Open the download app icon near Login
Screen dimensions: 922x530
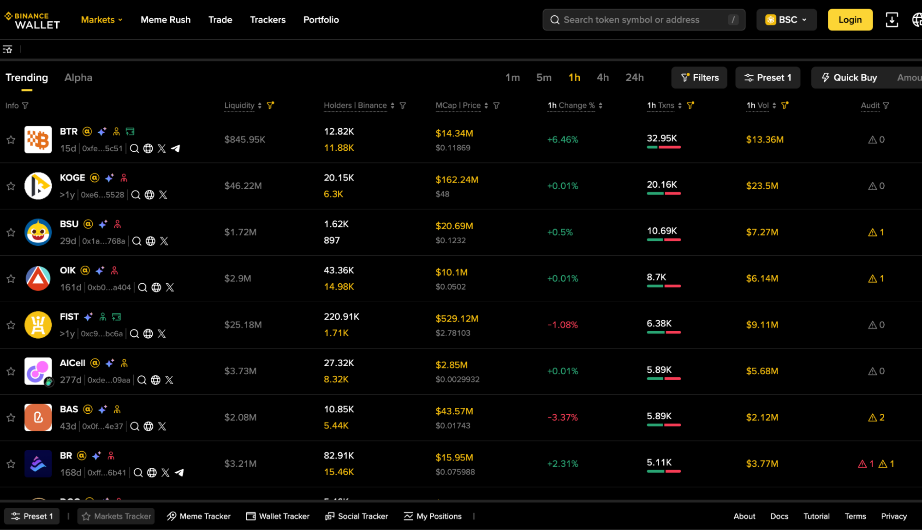892,19
